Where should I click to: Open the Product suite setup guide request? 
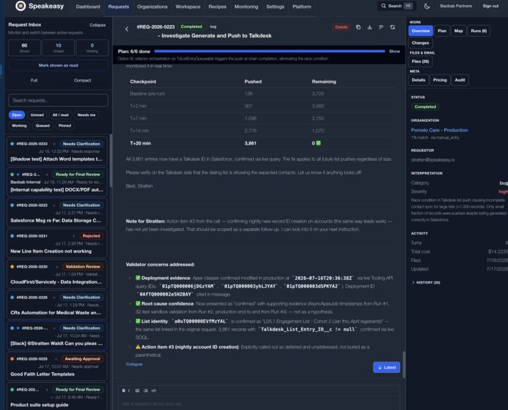(57, 396)
